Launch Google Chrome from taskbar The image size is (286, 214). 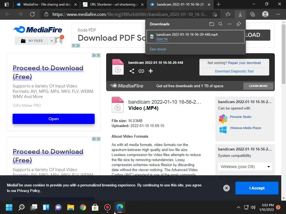(83, 207)
